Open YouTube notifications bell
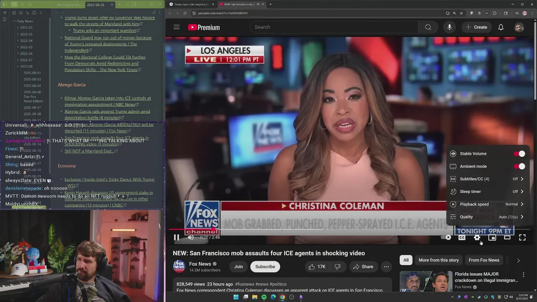This screenshot has height=302, width=537. point(501,27)
